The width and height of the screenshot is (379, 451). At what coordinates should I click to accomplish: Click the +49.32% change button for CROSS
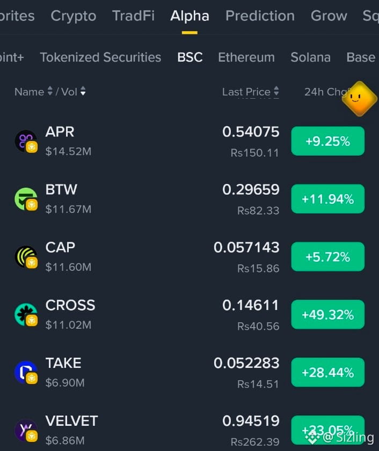328,314
